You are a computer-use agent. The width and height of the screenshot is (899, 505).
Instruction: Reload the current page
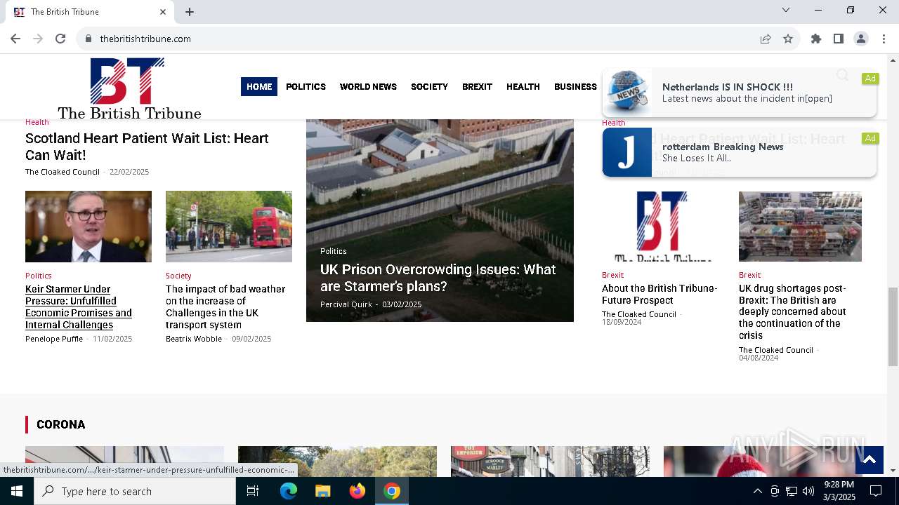coord(60,39)
